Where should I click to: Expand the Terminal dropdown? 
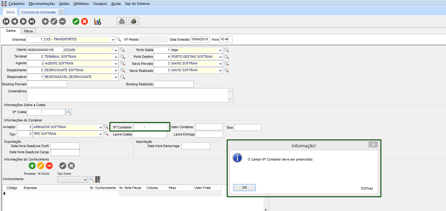pos(115,57)
